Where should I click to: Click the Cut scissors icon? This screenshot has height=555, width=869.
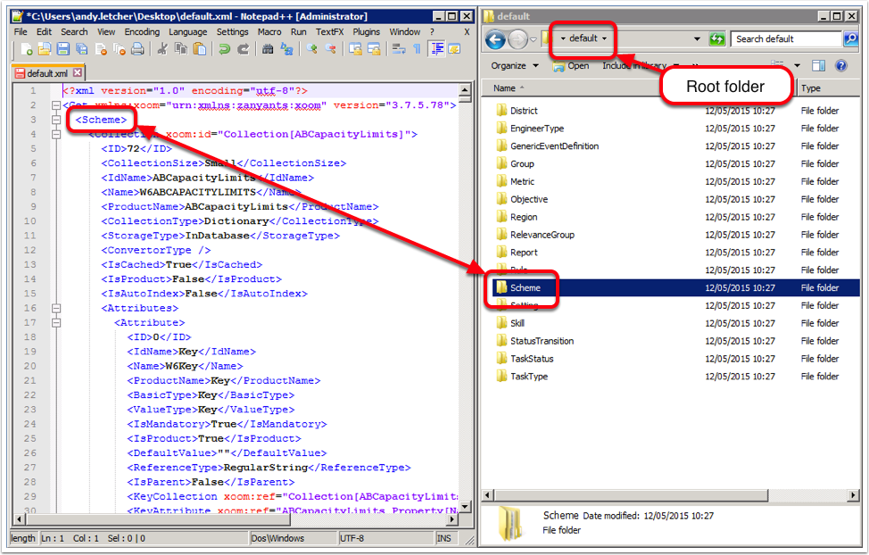point(163,50)
